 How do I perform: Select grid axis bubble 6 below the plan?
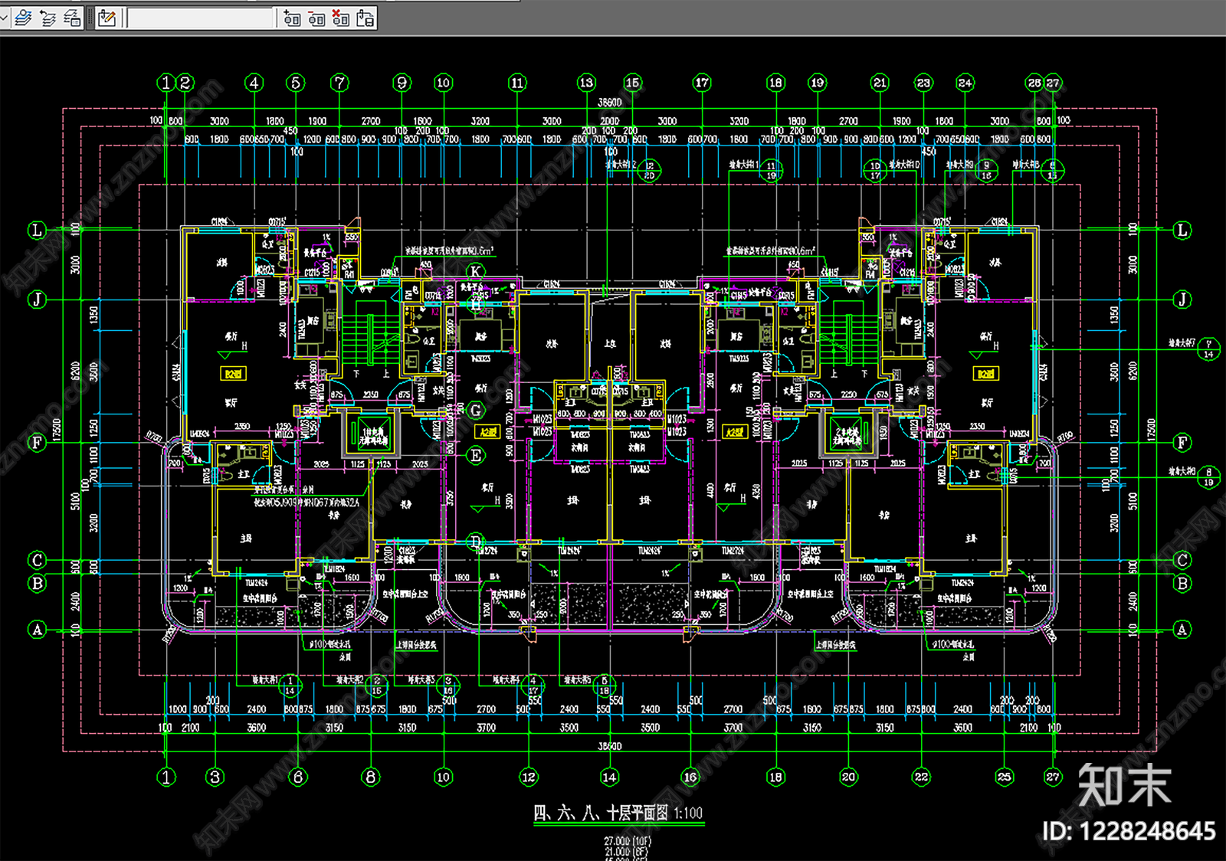[298, 778]
